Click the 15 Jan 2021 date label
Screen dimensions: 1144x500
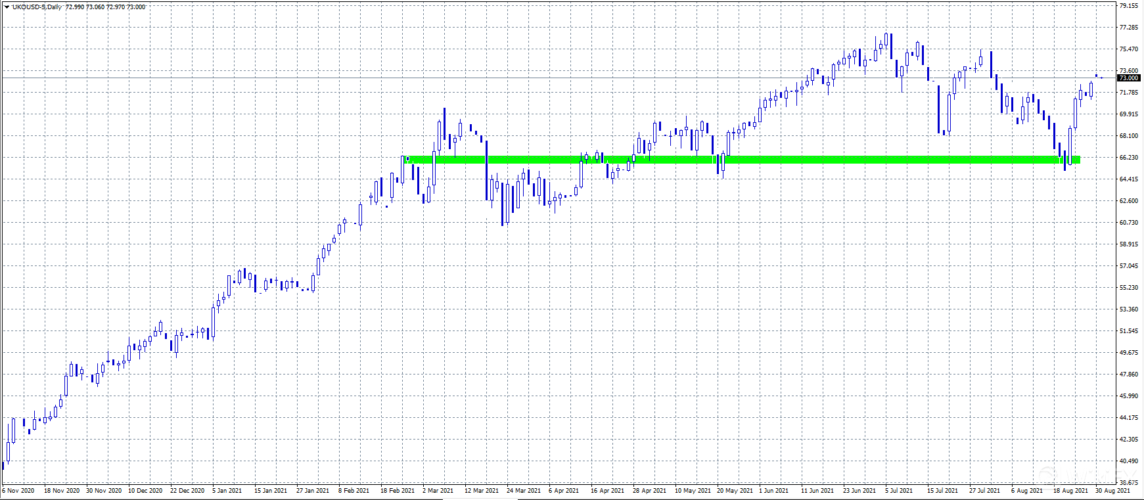(x=271, y=491)
